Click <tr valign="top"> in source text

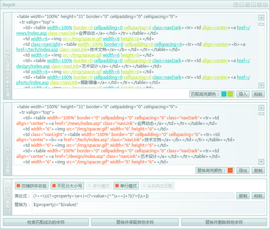tap(37, 22)
